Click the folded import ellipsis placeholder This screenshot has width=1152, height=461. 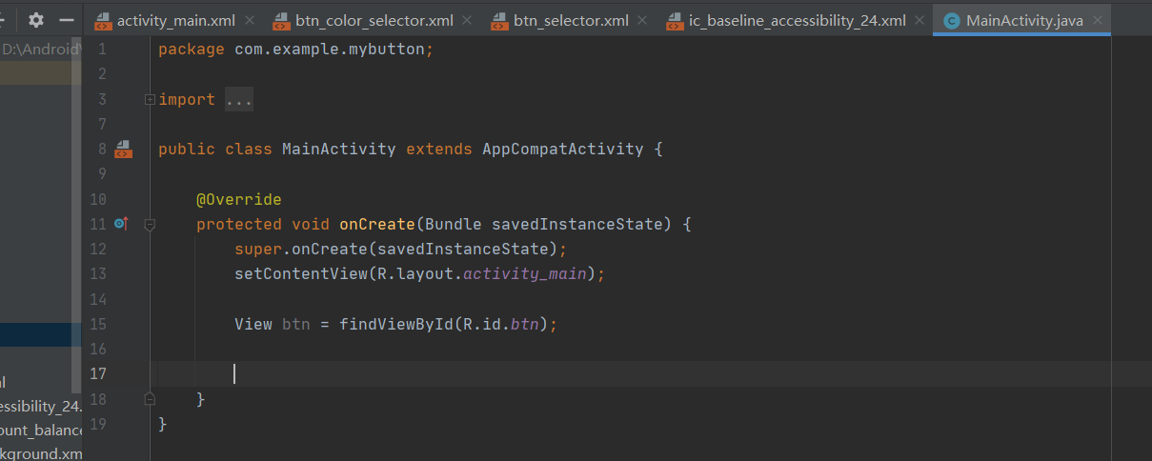(239, 99)
